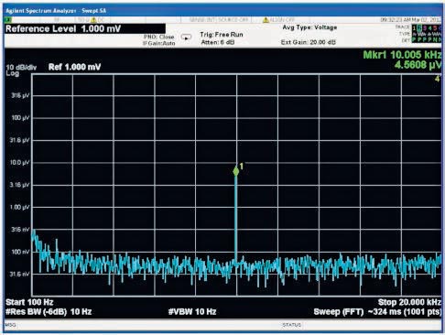Click the 10.0 µV axis label
This screenshot has height=335, width=445.
coord(19,163)
